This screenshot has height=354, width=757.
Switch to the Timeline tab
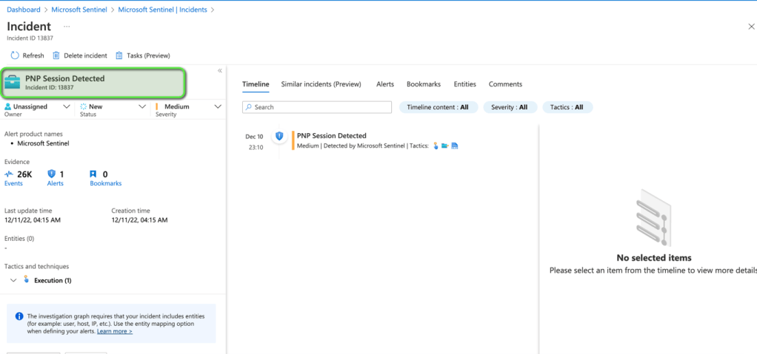(256, 84)
